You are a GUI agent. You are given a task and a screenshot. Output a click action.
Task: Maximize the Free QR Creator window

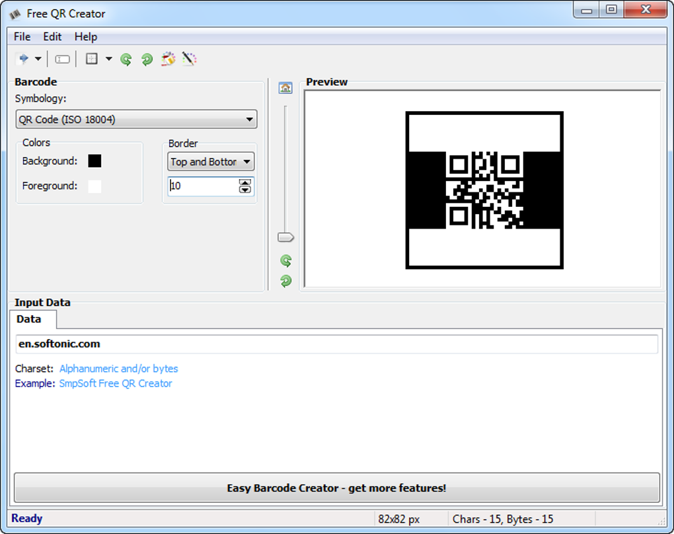611,10
